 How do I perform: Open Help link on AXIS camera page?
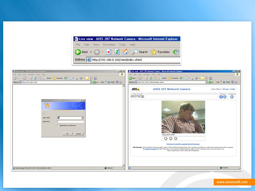[x=233, y=89]
